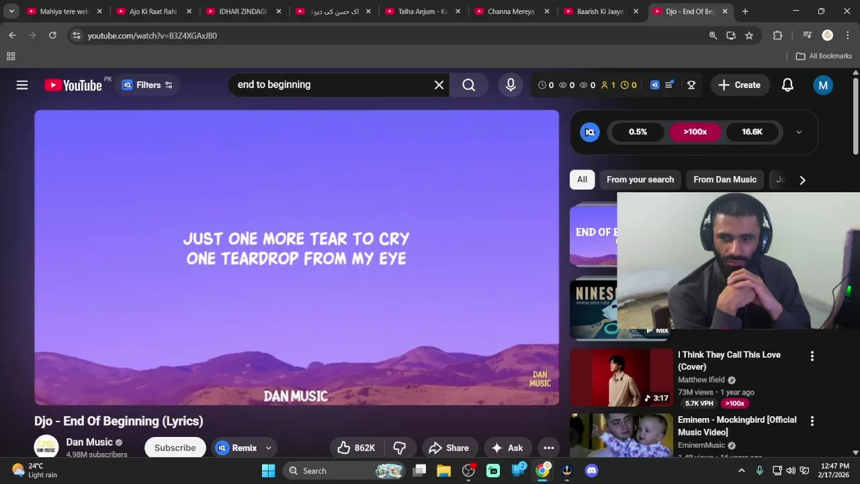Open Chrome three-dot menu
Viewport: 860px width, 484px height.
click(x=847, y=36)
